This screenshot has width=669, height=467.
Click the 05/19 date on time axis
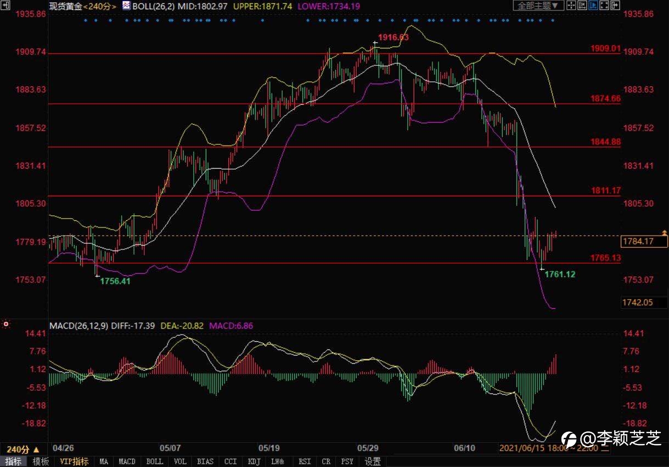pyautogui.click(x=268, y=448)
